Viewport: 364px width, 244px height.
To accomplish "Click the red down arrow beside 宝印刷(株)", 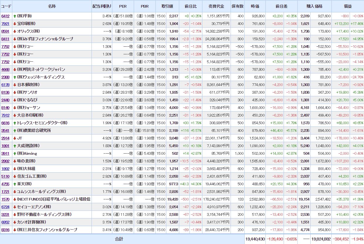I will (15, 23).
